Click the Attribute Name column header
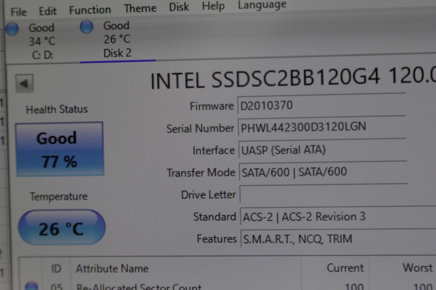This screenshot has width=436, height=290. click(112, 269)
